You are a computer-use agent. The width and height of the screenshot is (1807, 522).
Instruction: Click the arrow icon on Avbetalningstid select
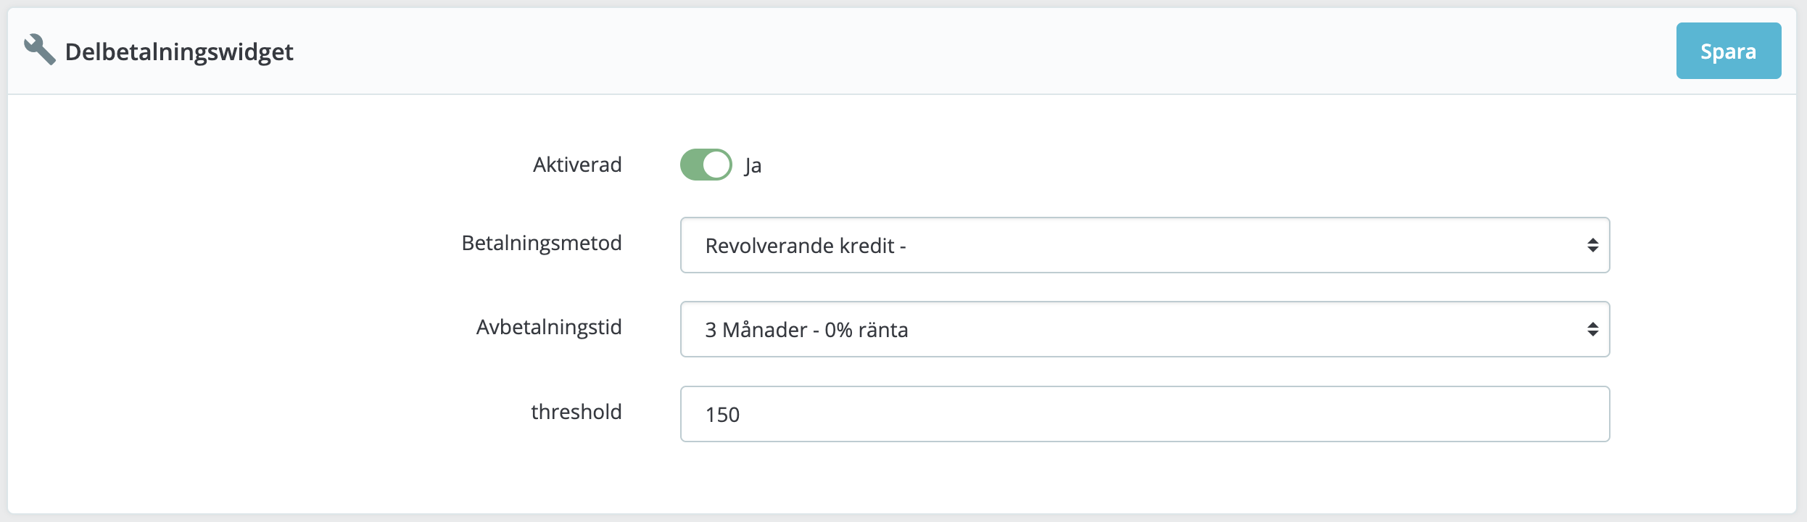tap(1592, 329)
